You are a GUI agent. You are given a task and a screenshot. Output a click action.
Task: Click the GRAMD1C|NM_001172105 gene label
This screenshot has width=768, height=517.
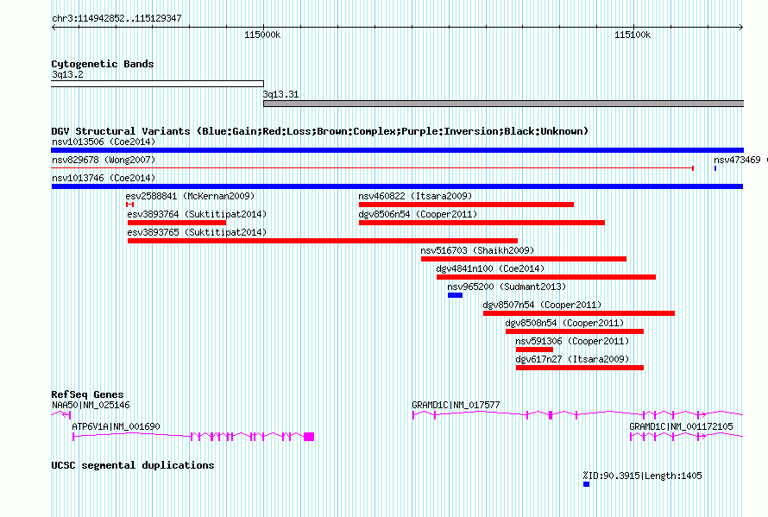(681, 427)
